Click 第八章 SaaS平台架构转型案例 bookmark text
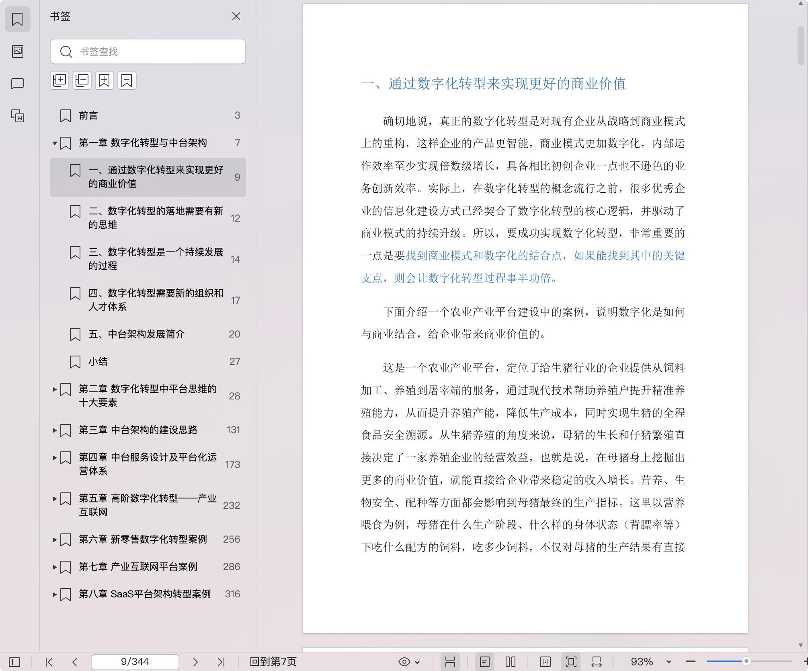This screenshot has width=808, height=671. click(x=145, y=594)
